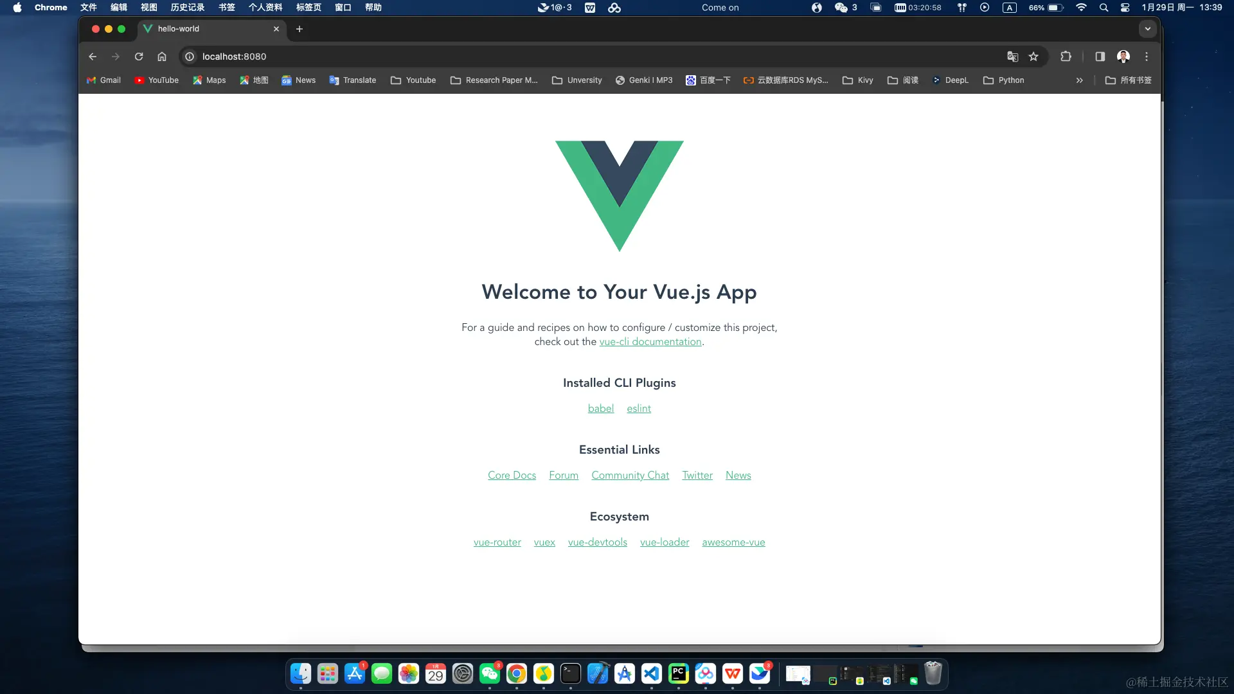Open PyCharm from the Dock
Screen dimensions: 1234x694
coord(679,673)
